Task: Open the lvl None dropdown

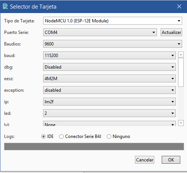Action: click(x=109, y=124)
